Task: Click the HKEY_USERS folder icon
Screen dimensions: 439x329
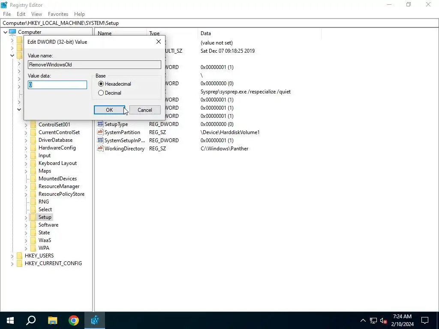Action: point(19,256)
